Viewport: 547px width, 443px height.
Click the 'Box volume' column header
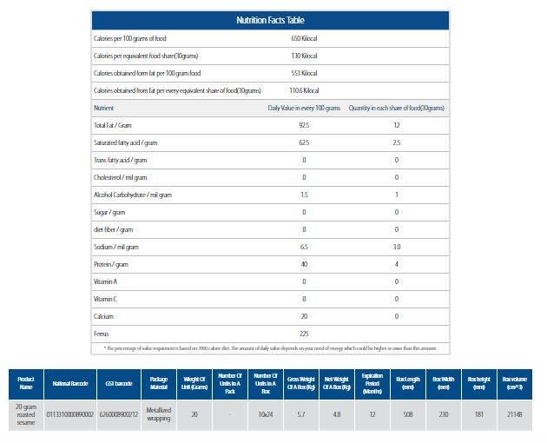pyautogui.click(x=513, y=385)
